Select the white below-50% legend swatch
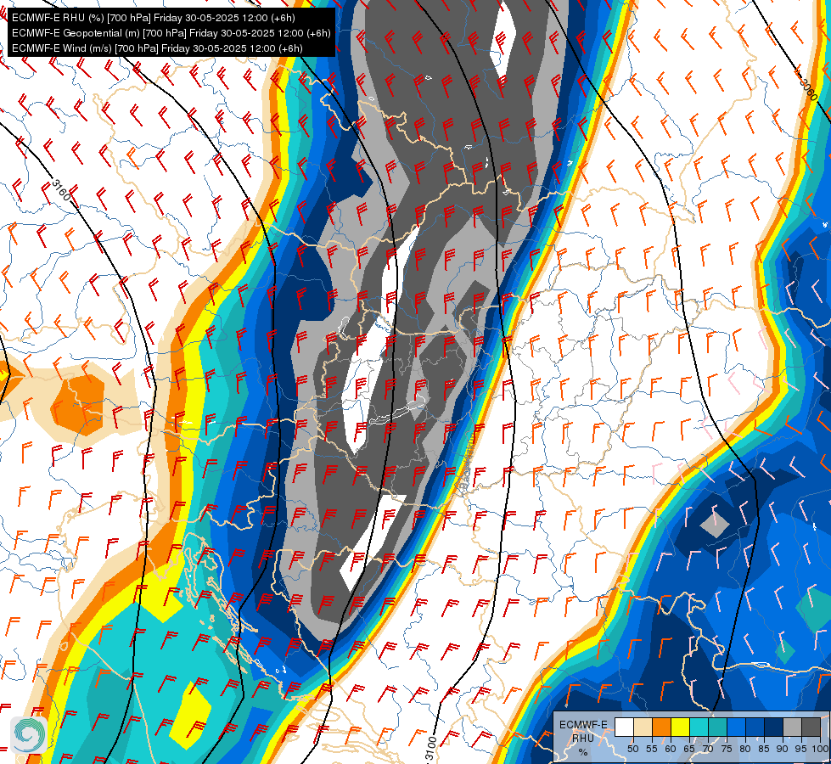This screenshot has height=764, width=831. click(x=624, y=727)
